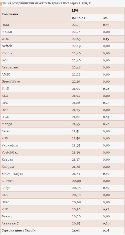Click the Середня ціна в Україні label
Image resolution: width=125 pixels, height=235 pixels.
[19, 230]
